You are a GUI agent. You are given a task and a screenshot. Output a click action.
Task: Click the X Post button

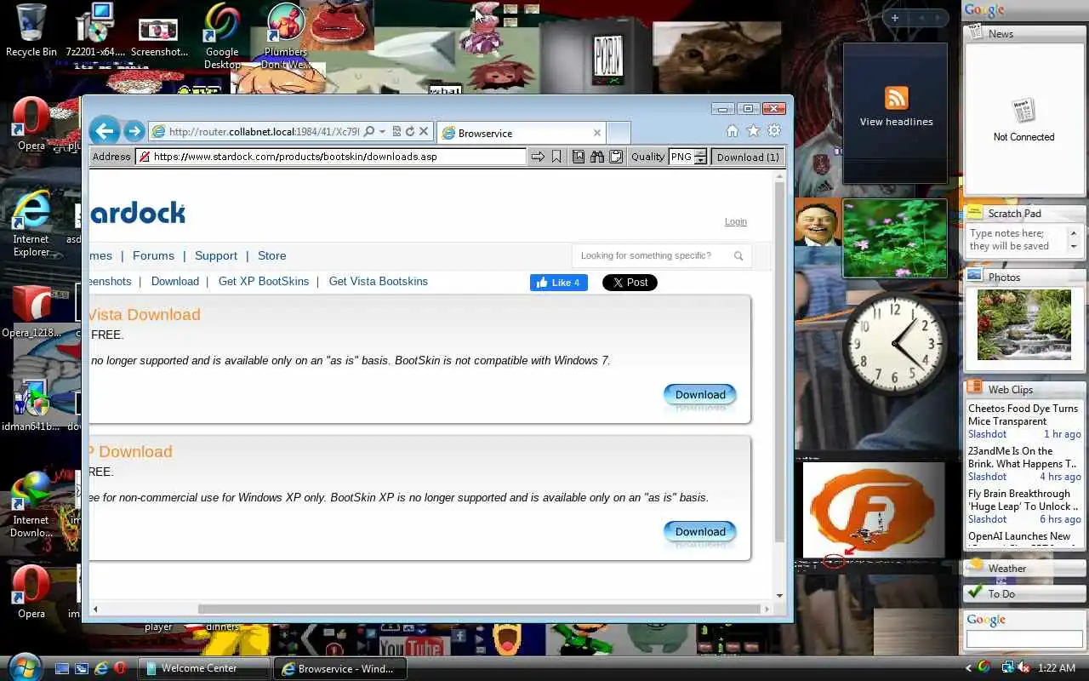[630, 283]
